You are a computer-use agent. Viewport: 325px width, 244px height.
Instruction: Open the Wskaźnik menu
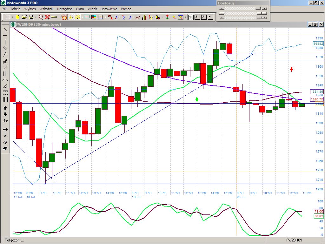point(46,9)
